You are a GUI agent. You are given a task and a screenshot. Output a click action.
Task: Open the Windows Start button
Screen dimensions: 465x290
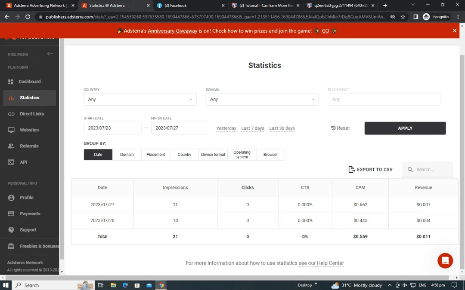coord(6,285)
